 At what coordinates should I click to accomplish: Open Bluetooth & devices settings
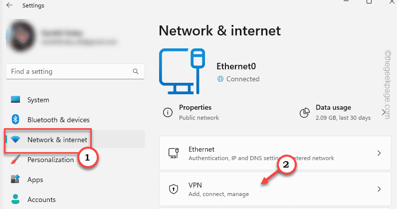pyautogui.click(x=58, y=120)
